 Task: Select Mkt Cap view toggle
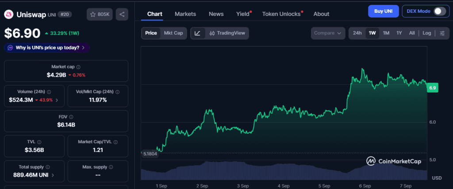[x=173, y=33]
